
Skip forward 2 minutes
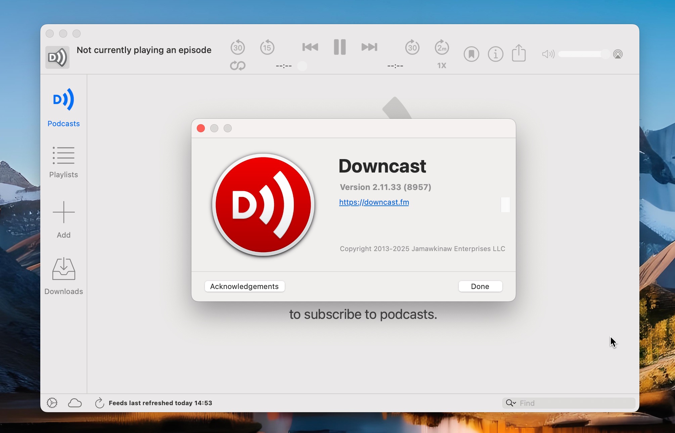pos(442,47)
